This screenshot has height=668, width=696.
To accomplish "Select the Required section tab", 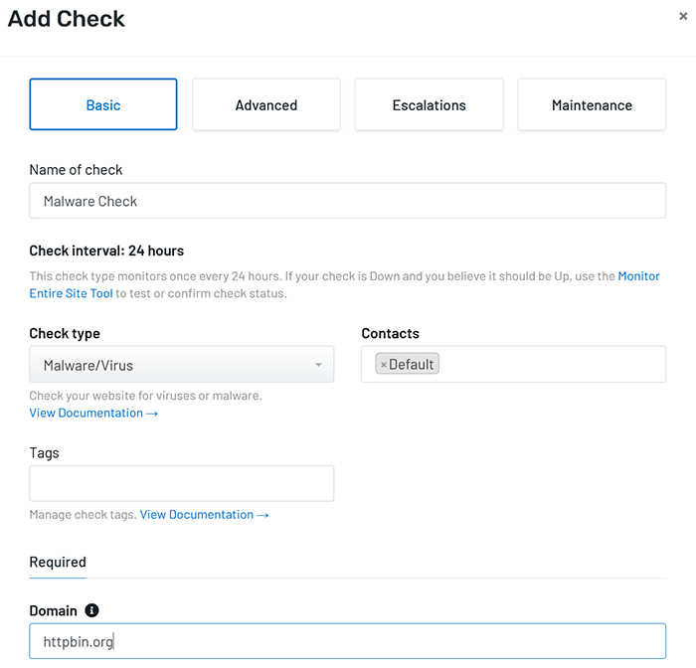I will tap(58, 563).
